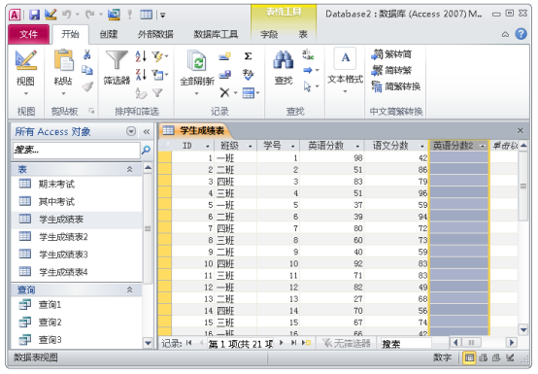The width and height of the screenshot is (538, 374).
Task: Click the spelling check icon
Action: 248,74
